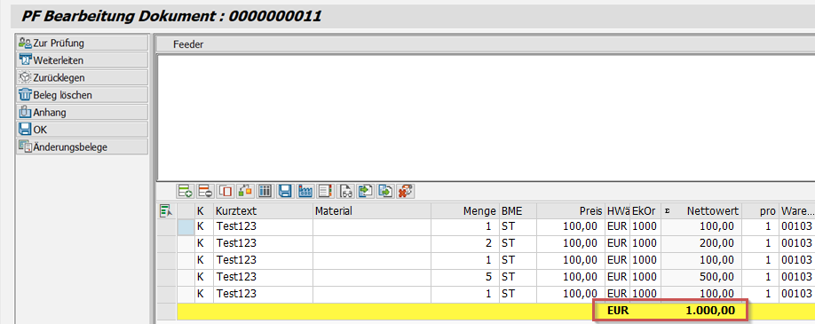This screenshot has width=815, height=324.
Task: Click the second document with green arrow icon
Action: click(385, 191)
